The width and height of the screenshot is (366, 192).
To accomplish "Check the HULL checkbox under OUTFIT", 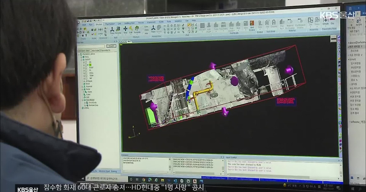I will coord(86,73).
